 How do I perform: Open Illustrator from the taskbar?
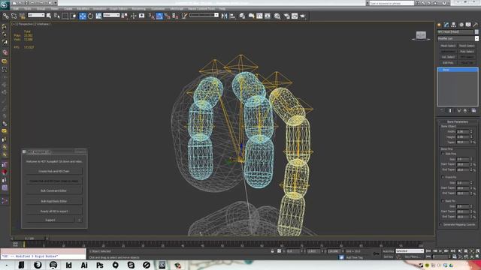point(84,265)
